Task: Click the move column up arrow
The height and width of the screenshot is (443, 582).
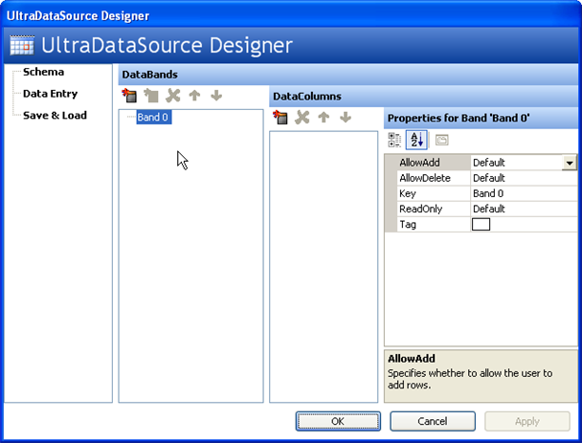Action: [324, 118]
